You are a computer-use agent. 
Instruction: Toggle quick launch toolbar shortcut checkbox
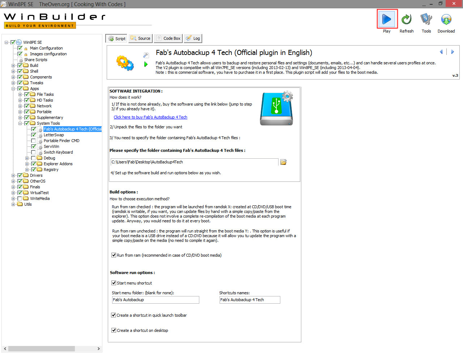(x=114, y=315)
